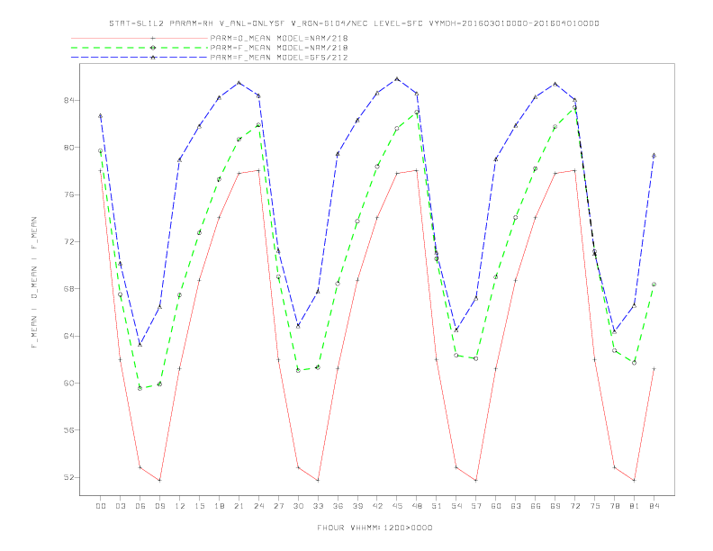Click the rotated y-axis label F_MEAN | O_MEAN | F_MEAN
This screenshot has height=551, width=713.
[x=34, y=283]
